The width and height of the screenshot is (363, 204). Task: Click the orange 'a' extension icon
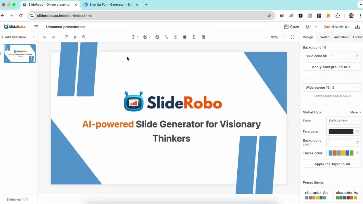click(328, 16)
